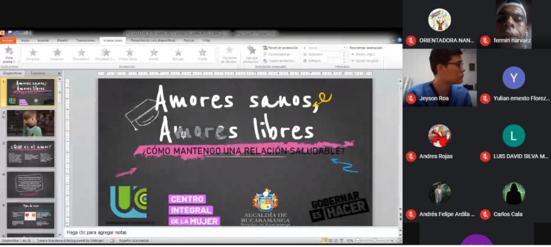The width and height of the screenshot is (551, 247).
Task: Select the ¿Qué es el amor? slide thumbnail
Action: pos(31,154)
